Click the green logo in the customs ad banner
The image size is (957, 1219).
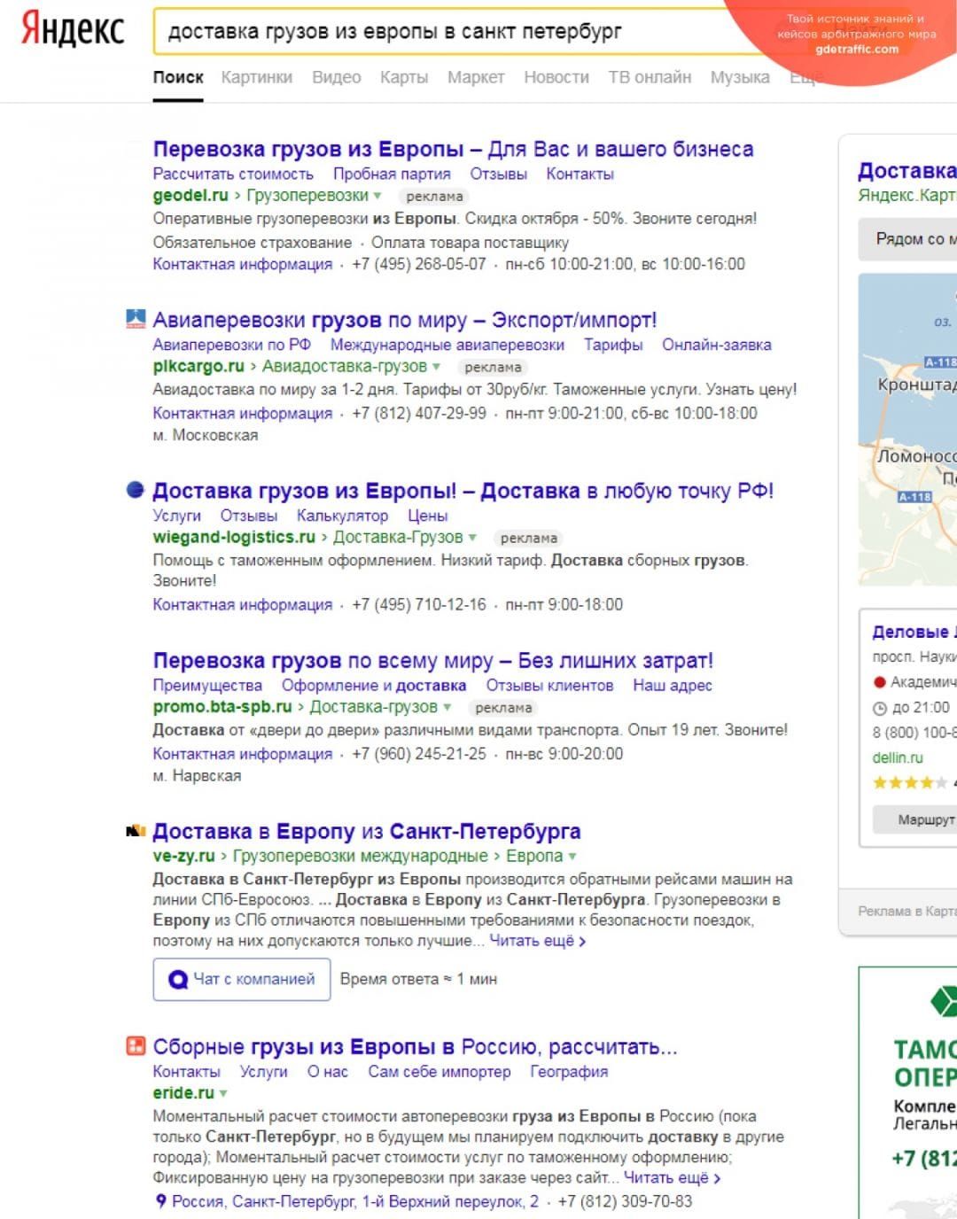click(943, 1002)
